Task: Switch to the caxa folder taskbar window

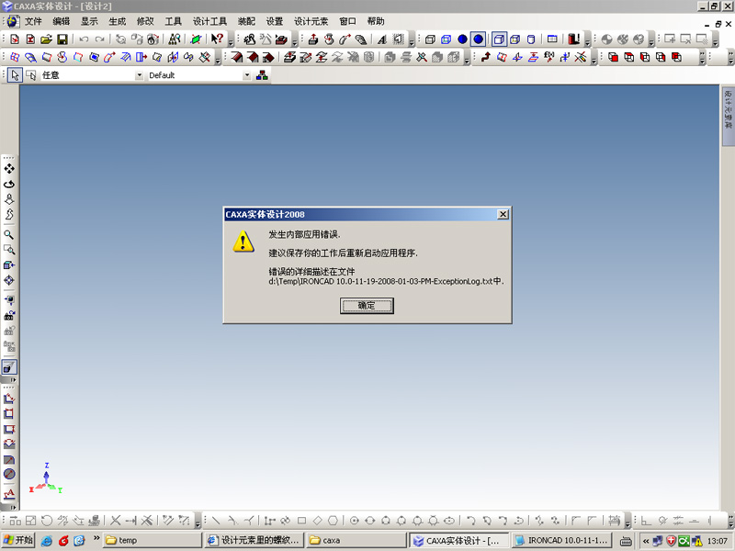Action: click(x=356, y=540)
